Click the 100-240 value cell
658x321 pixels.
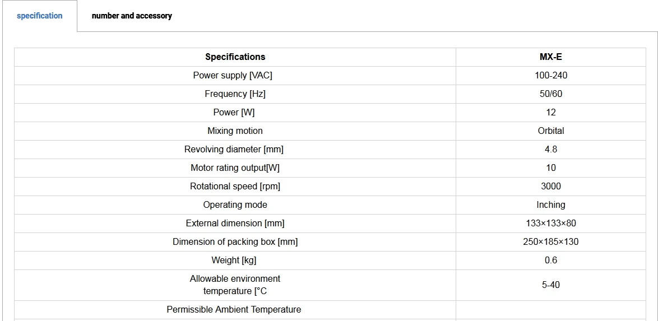(550, 76)
